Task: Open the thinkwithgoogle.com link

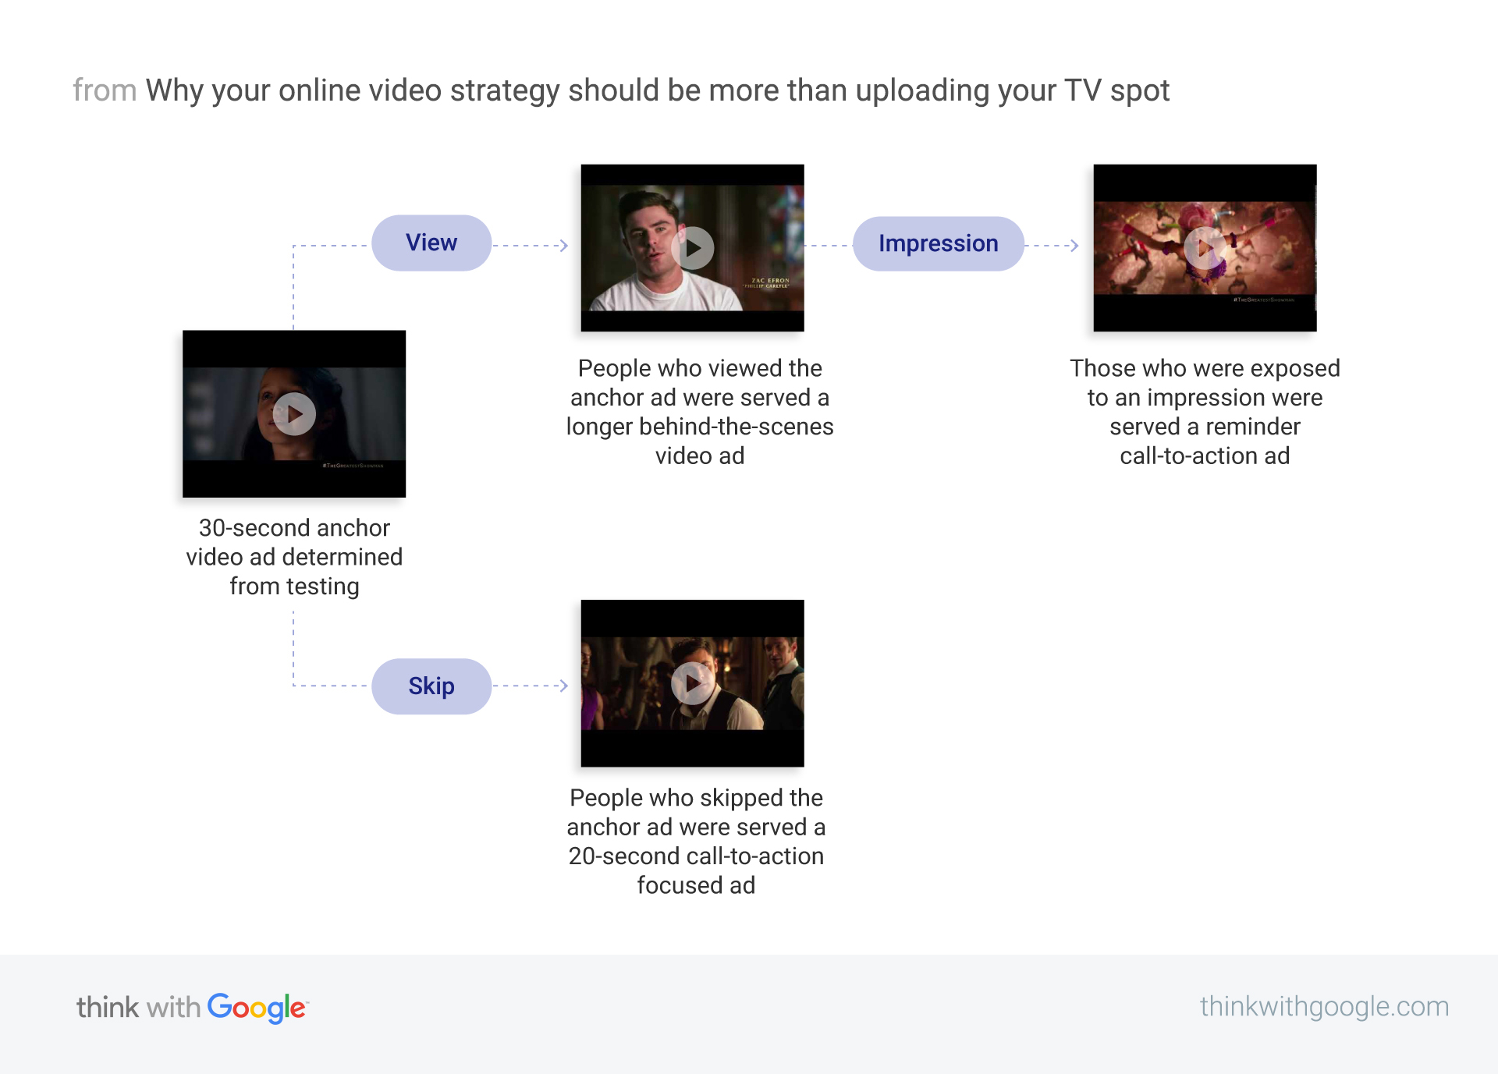Action: [x=1324, y=1006]
